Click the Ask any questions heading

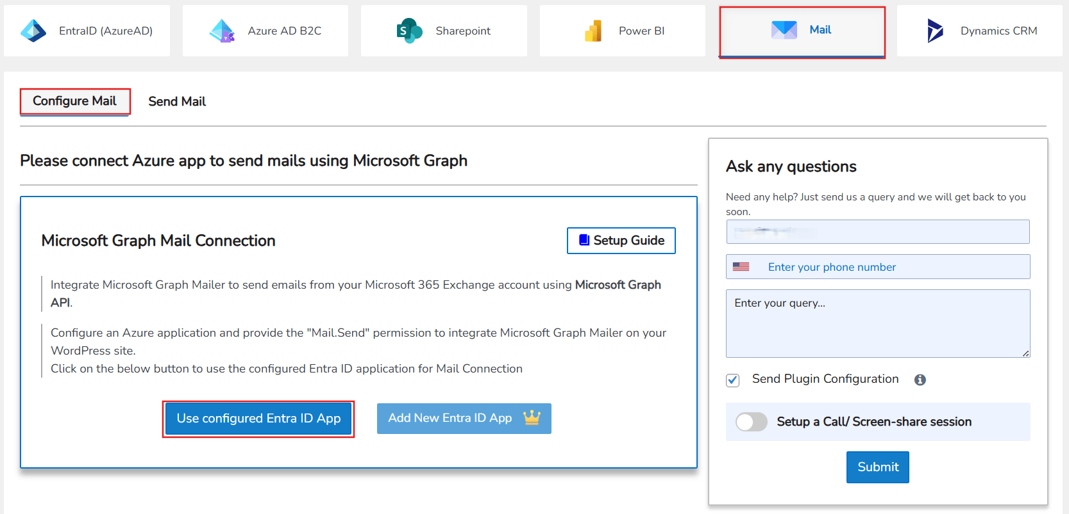(x=791, y=166)
